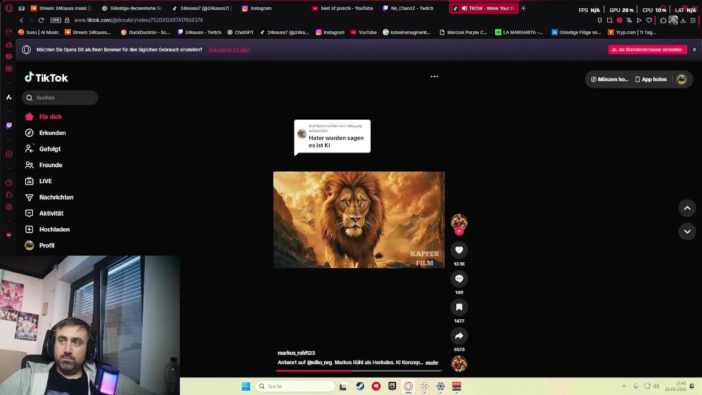702x395 pixels.
Task: Click the Windows taskbar Suche box
Action: click(296, 386)
